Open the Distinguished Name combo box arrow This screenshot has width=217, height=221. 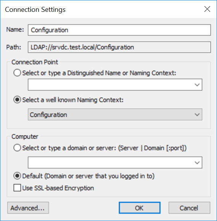pos(197,85)
